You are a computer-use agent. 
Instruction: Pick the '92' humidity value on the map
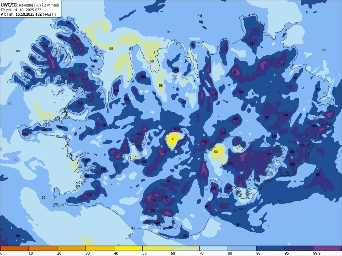96,61
